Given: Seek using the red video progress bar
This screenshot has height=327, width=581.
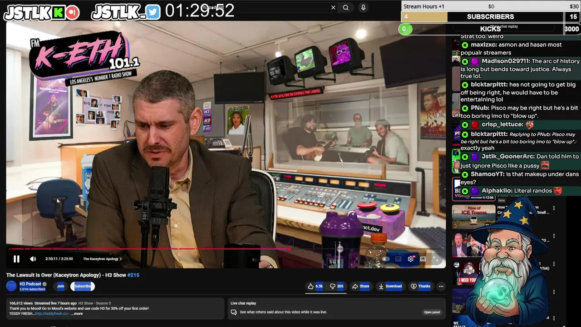Looking at the screenshot, I should coord(225,249).
